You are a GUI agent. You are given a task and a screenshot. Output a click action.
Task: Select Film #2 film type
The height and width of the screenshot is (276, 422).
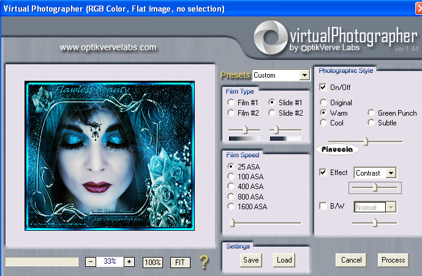(231, 113)
